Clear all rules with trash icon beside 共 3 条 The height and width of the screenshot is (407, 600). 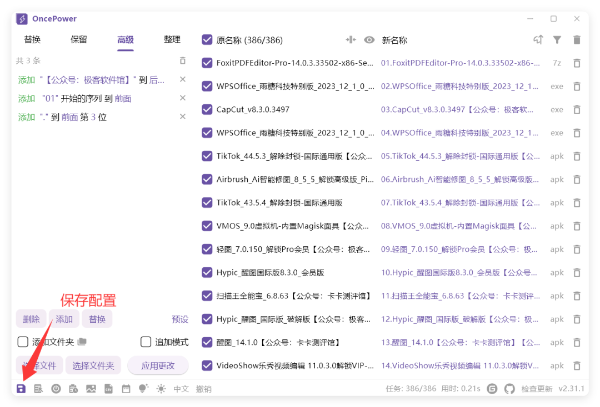click(x=183, y=60)
